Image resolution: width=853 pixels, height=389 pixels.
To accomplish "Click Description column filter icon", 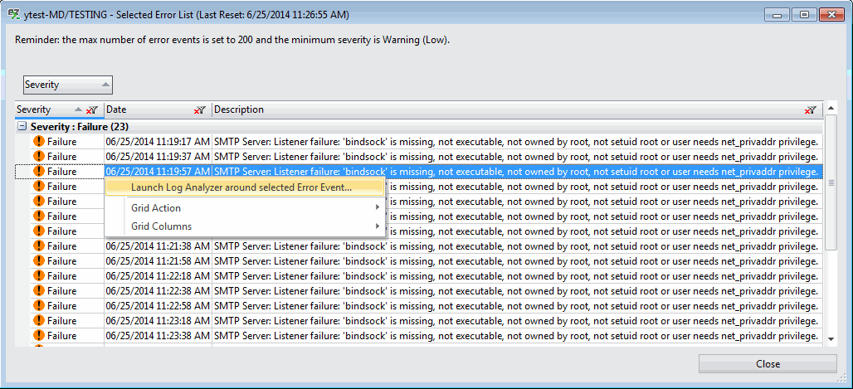I will coord(810,109).
